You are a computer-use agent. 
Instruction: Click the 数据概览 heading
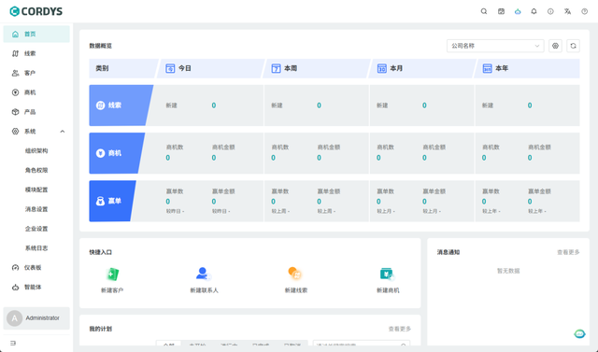pyautogui.click(x=101, y=46)
